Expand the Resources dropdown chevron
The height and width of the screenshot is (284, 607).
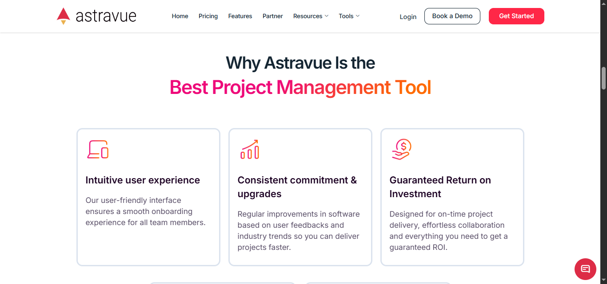point(327,16)
